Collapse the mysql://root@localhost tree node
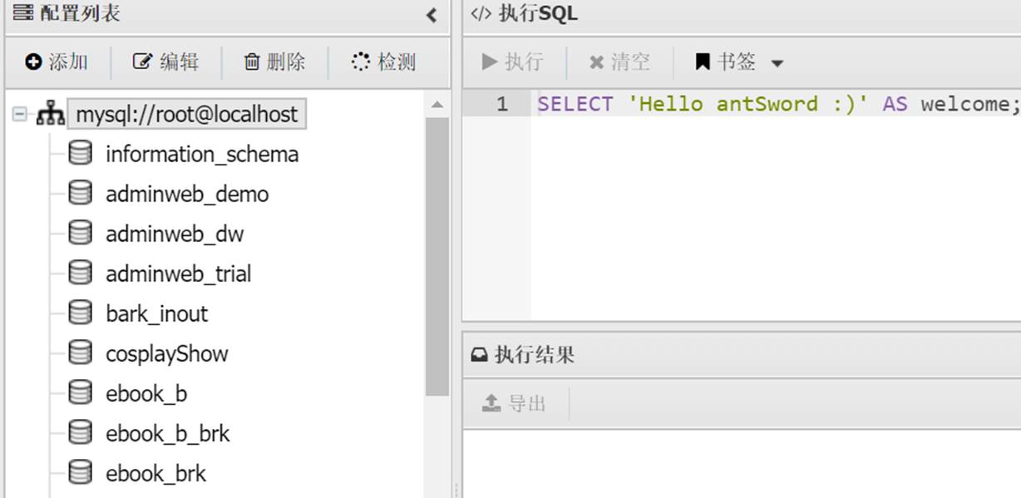This screenshot has width=1021, height=498. (x=19, y=114)
